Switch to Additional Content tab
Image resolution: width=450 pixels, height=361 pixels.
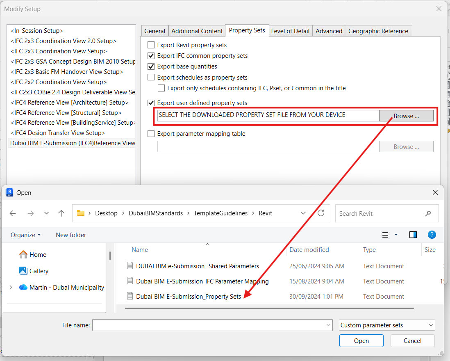click(197, 31)
